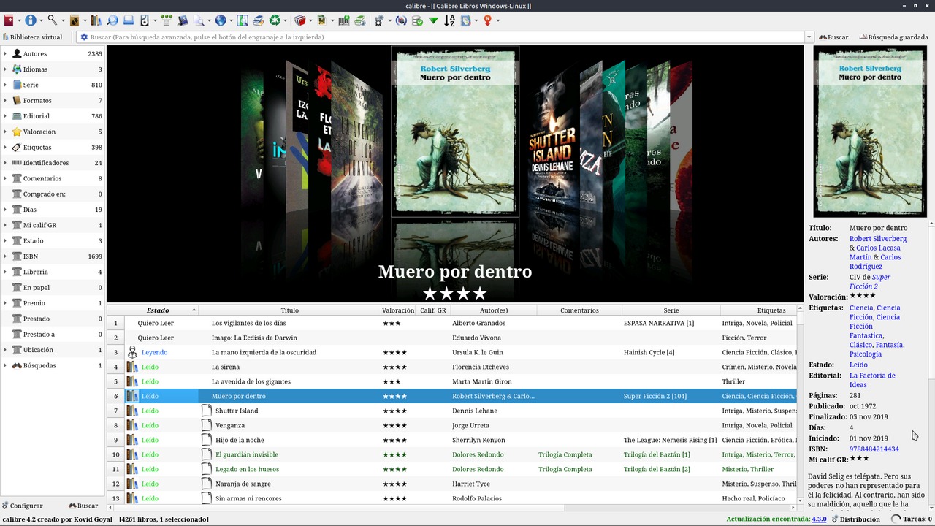935x526 pixels.
Task: Expand the Etiquetas category in the sidebar
Action: [x=5, y=148]
